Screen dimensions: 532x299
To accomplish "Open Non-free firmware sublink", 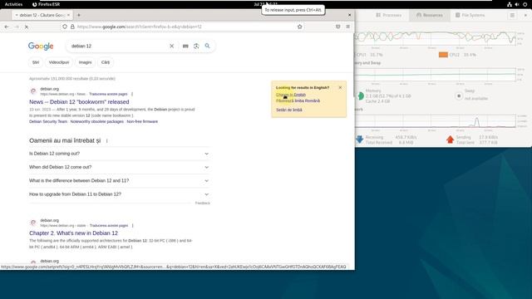I will [142, 121].
